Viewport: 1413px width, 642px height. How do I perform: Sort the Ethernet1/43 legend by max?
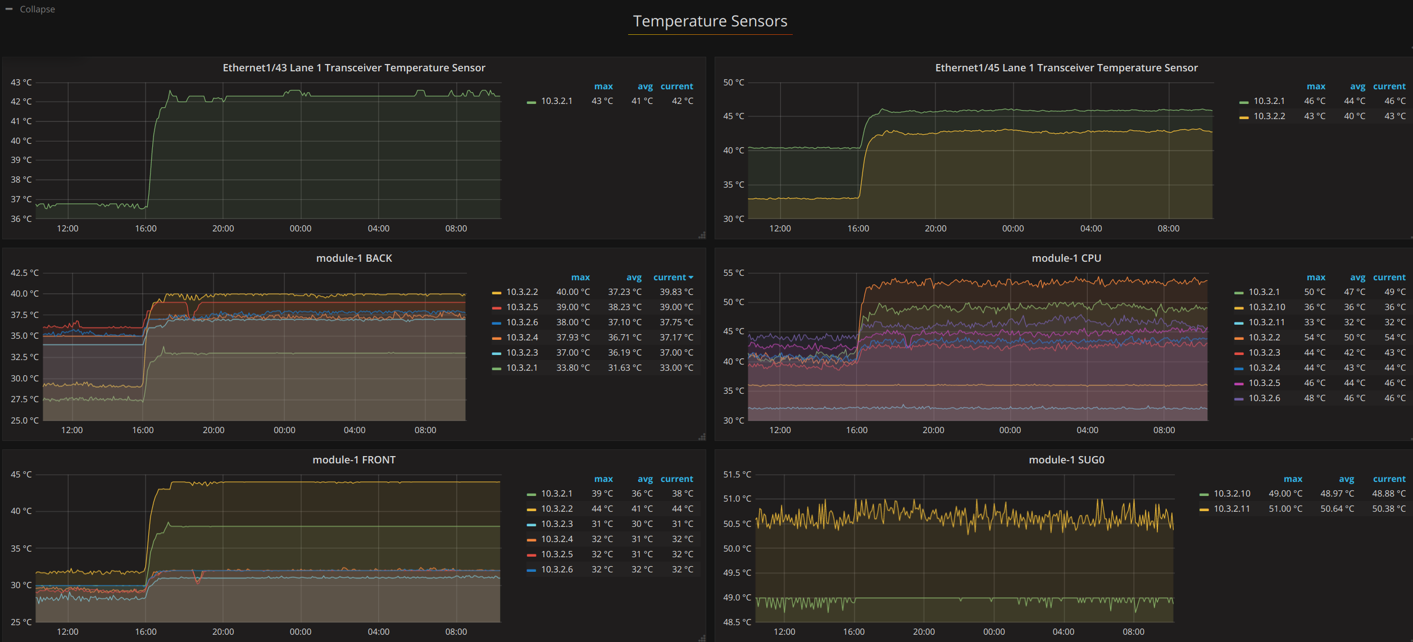point(603,86)
